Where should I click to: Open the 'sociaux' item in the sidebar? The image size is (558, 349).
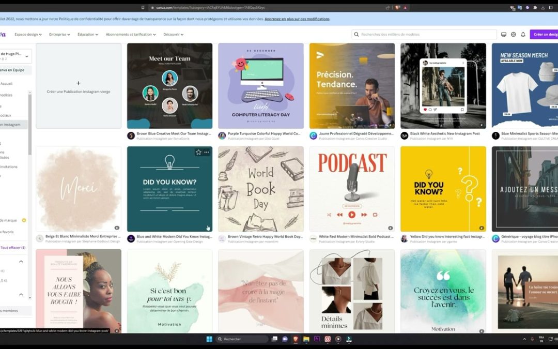click(6, 115)
